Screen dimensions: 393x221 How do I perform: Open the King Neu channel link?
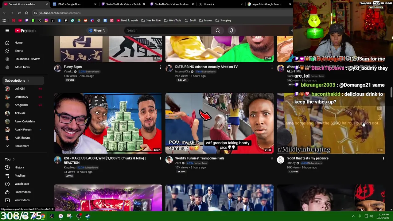(x=69, y=168)
